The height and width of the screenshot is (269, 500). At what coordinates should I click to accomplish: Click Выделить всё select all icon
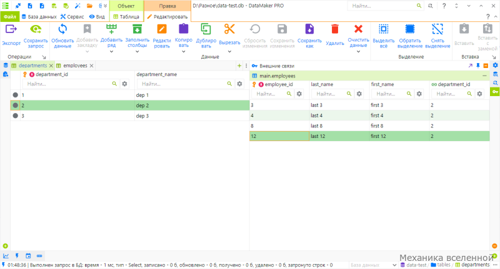(x=384, y=29)
